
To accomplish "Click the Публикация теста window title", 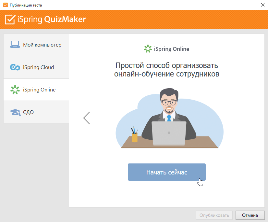I will point(26,5).
